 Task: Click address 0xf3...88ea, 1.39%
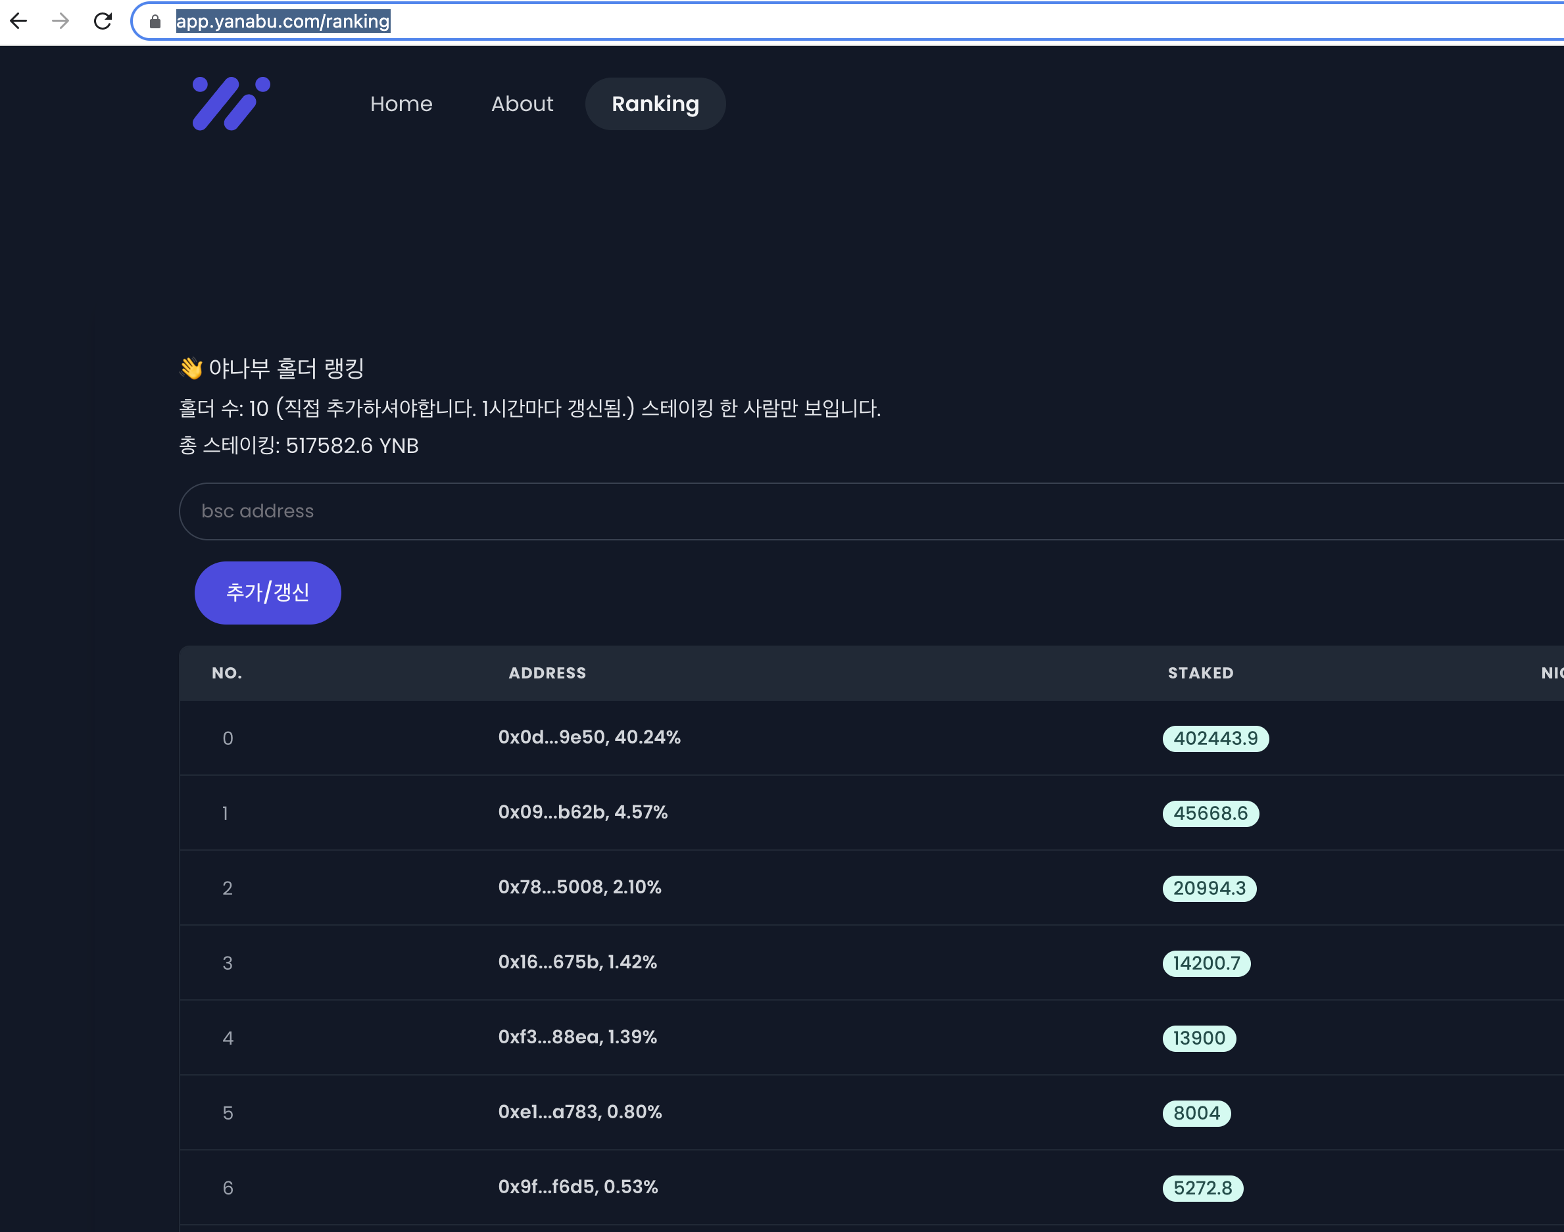pyautogui.click(x=577, y=1037)
